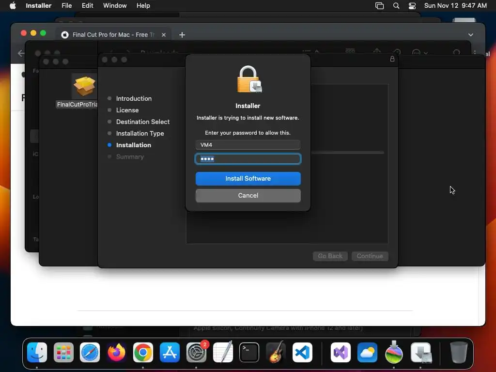Open the Help menu
This screenshot has height=372, width=496.
143,6
